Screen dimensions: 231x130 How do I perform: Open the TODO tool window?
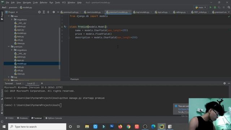click(x=10, y=118)
